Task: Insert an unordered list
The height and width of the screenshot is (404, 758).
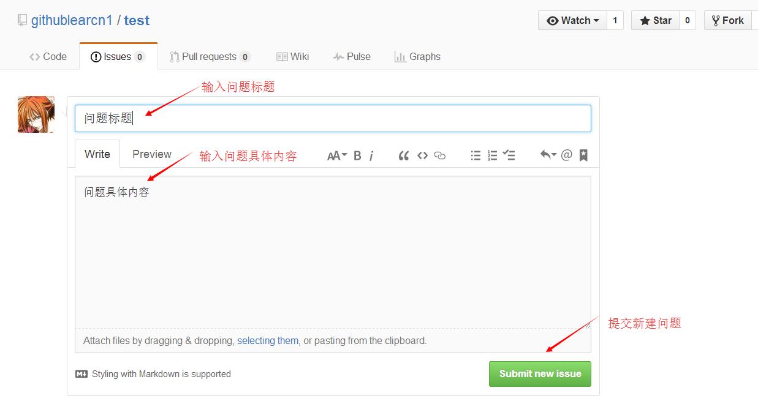Action: coord(476,155)
